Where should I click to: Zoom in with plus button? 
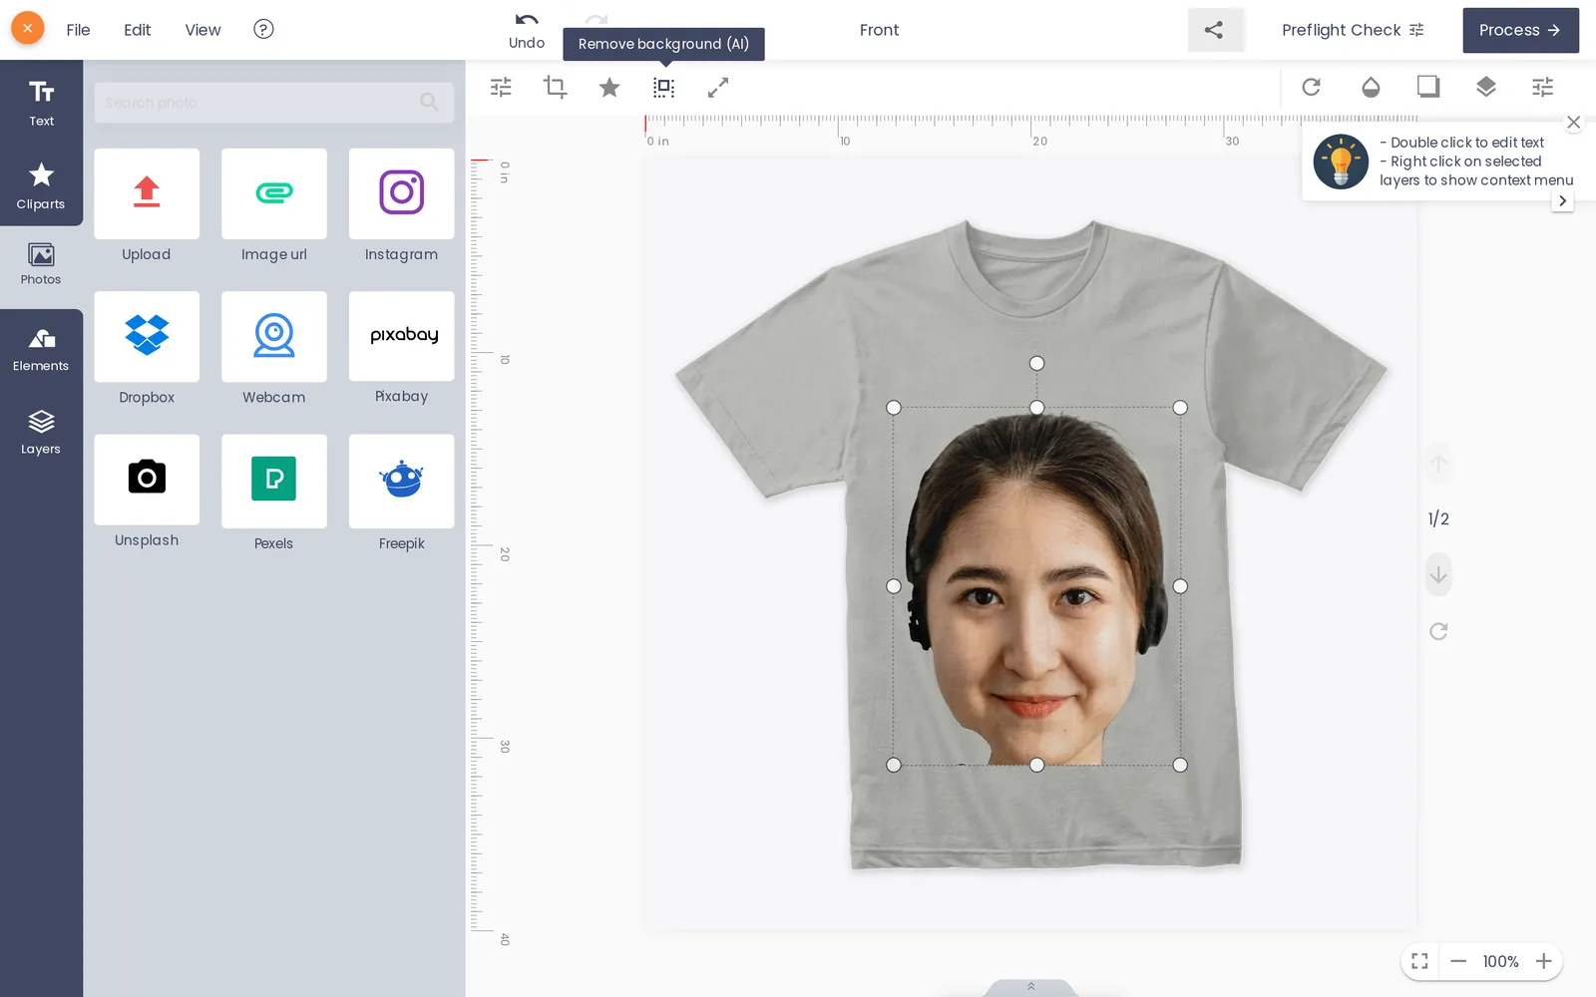[1544, 961]
